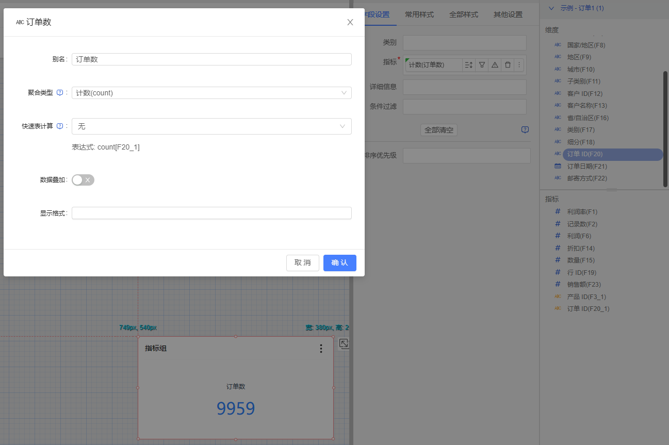Click the funnel filter icon on indicator field
Screen dimensions: 669x445
click(482, 65)
